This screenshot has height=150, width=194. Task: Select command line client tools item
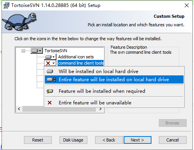(x=81, y=63)
